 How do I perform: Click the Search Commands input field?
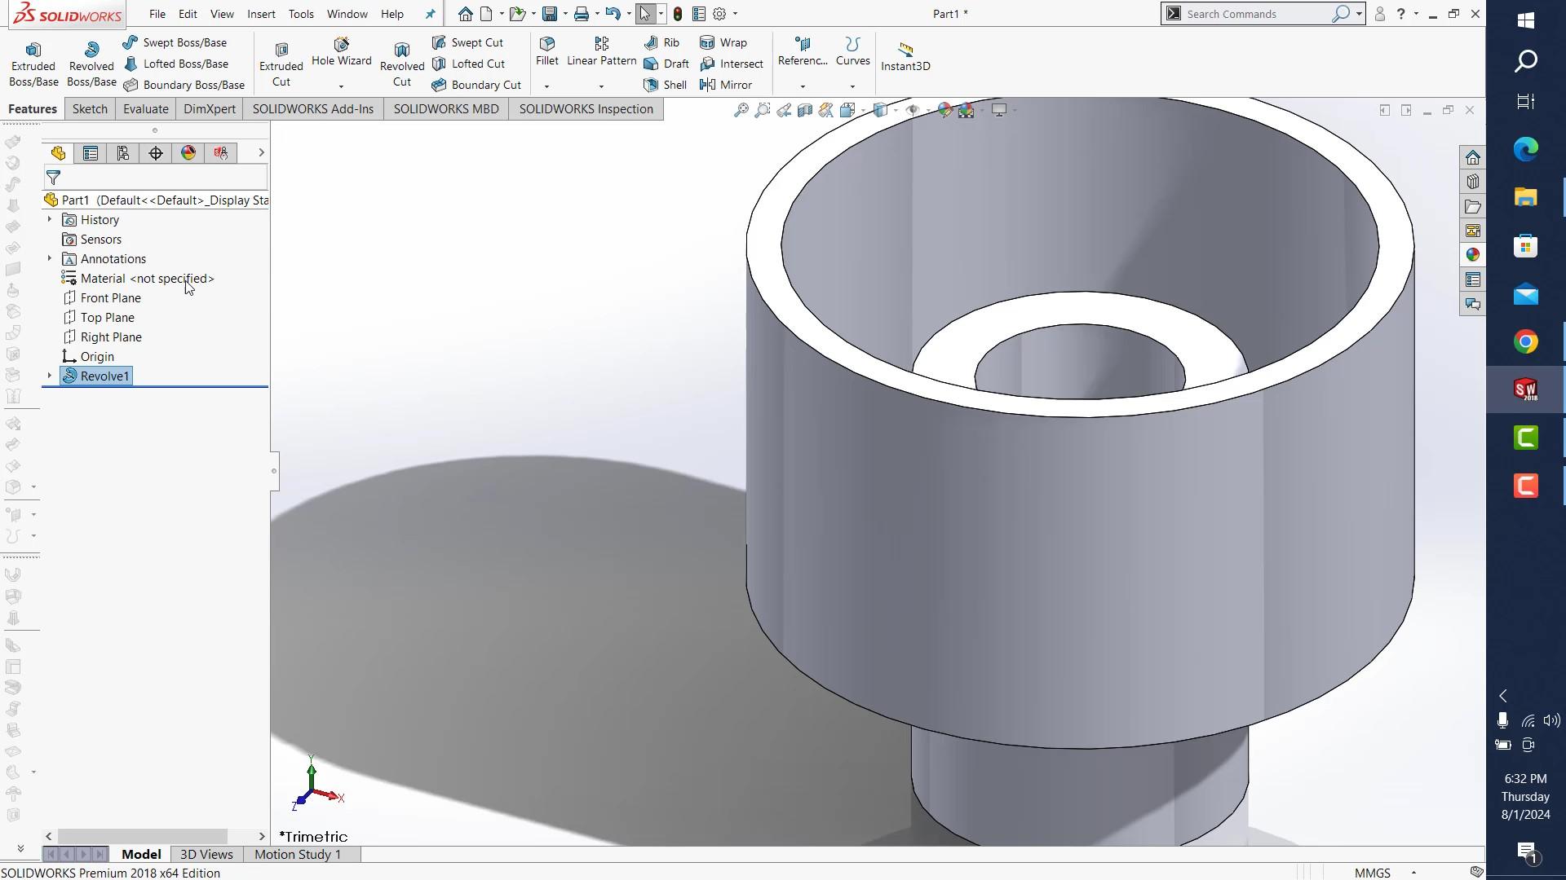pos(1254,14)
